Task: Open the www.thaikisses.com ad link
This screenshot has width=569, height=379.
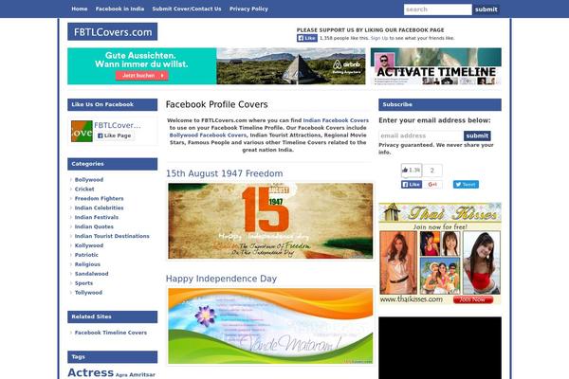Action: (x=412, y=299)
